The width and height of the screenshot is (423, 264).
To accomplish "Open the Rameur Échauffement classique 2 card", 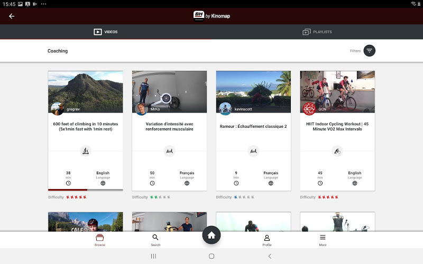I will pos(253,127).
